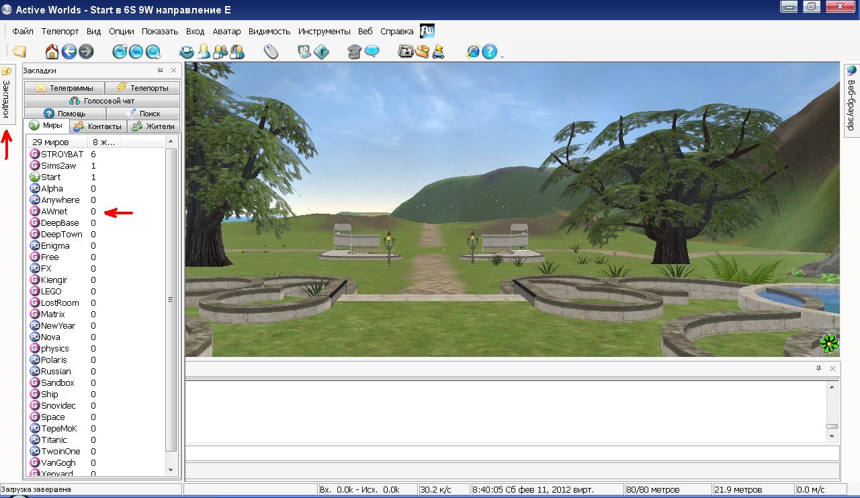Open the Инструменты menu
860x498 pixels.
[325, 31]
